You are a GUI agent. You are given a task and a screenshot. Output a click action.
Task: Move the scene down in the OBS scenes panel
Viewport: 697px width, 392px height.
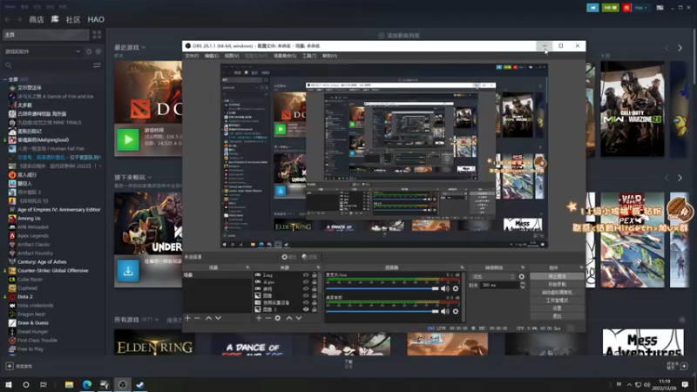[218, 318]
